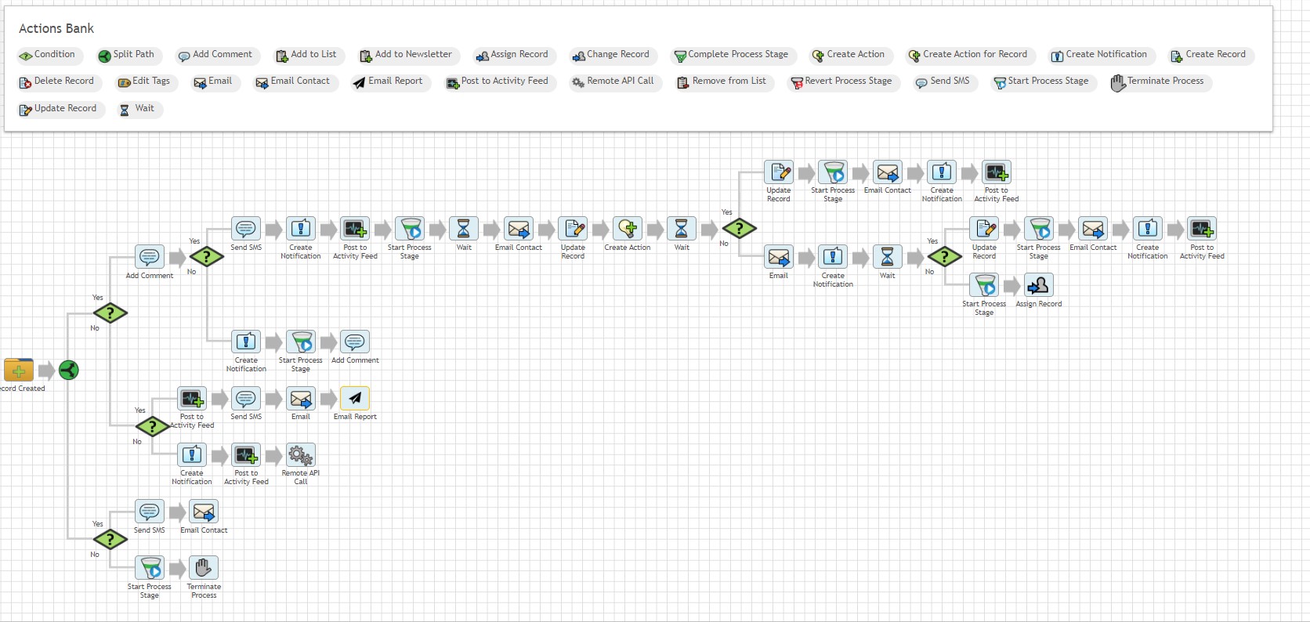The image size is (1310, 622).
Task: Select Update Record in the Actions Bank
Action: point(58,109)
